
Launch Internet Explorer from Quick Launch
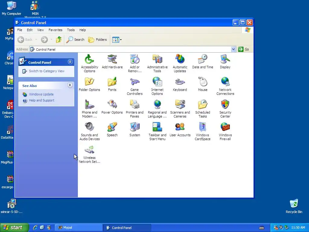pos(35,227)
